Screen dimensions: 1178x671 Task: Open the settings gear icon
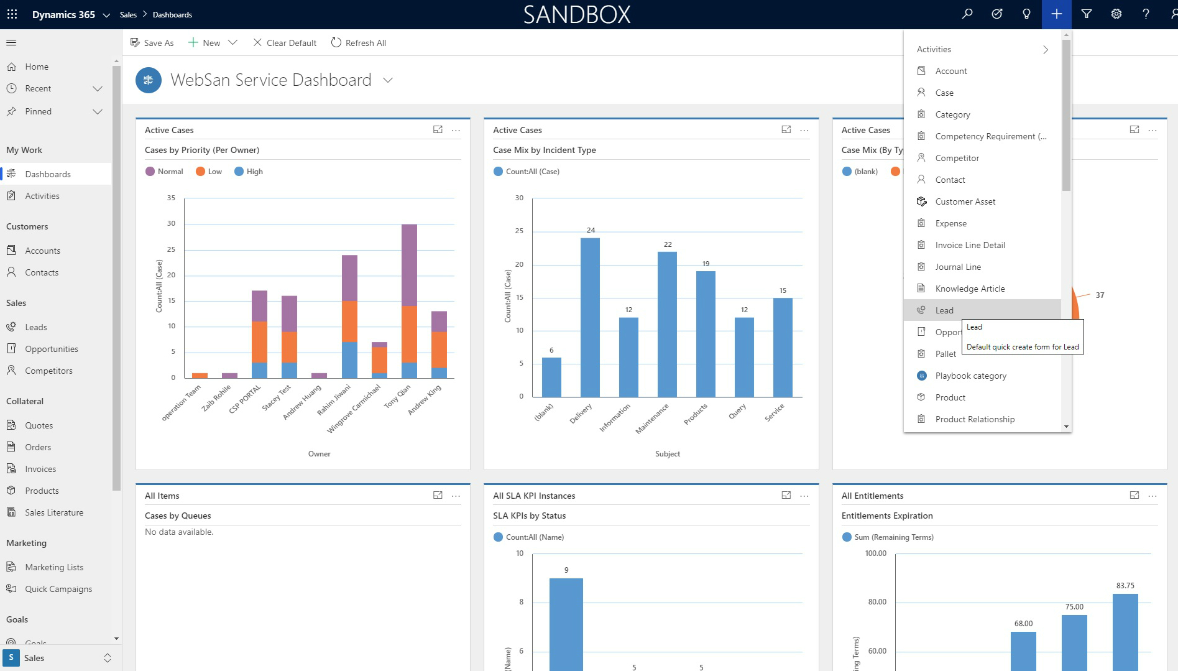click(x=1116, y=14)
